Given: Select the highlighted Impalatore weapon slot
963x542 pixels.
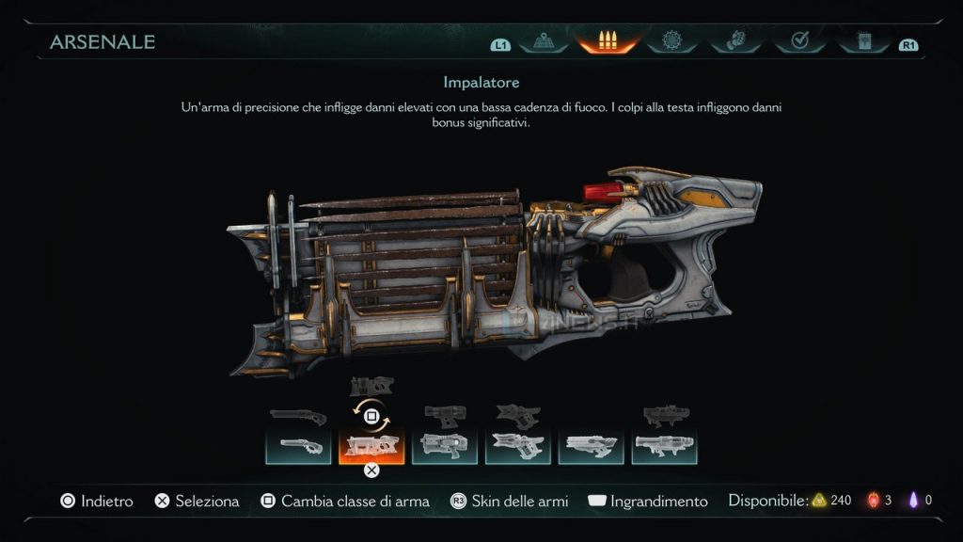Looking at the screenshot, I should coord(371,446).
